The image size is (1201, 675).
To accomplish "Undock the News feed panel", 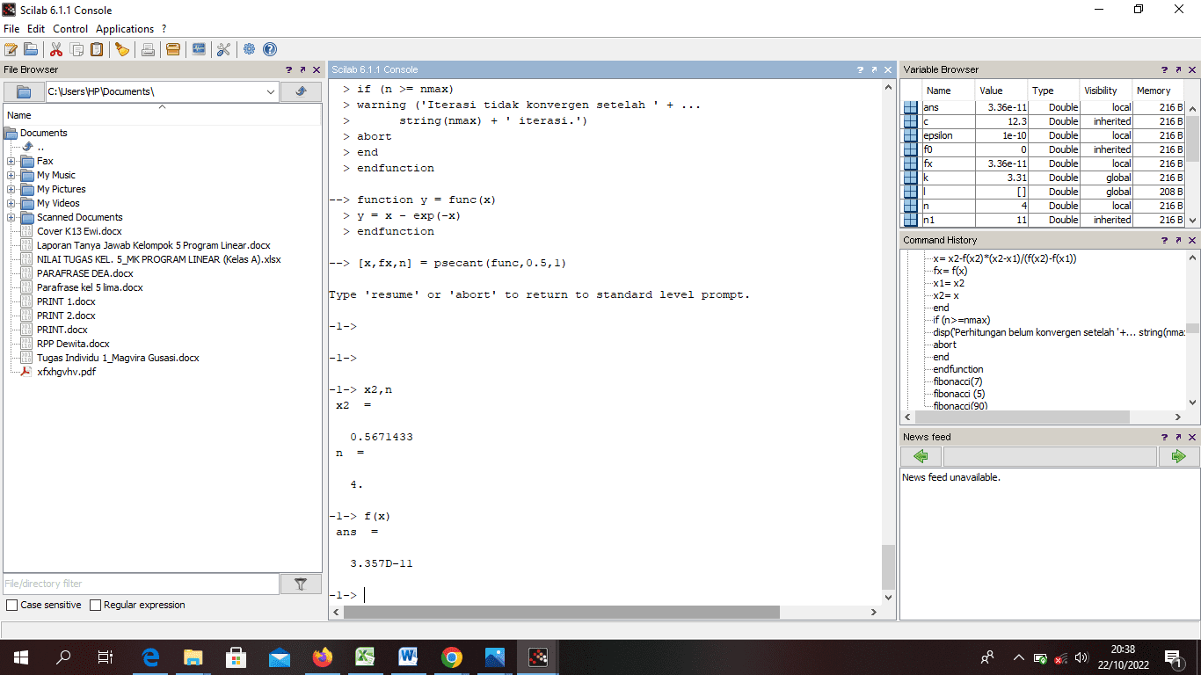I will pos(1178,437).
